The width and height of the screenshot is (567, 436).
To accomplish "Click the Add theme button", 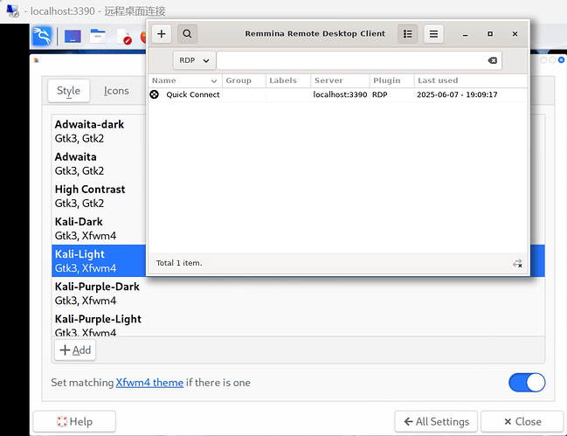I will click(75, 350).
